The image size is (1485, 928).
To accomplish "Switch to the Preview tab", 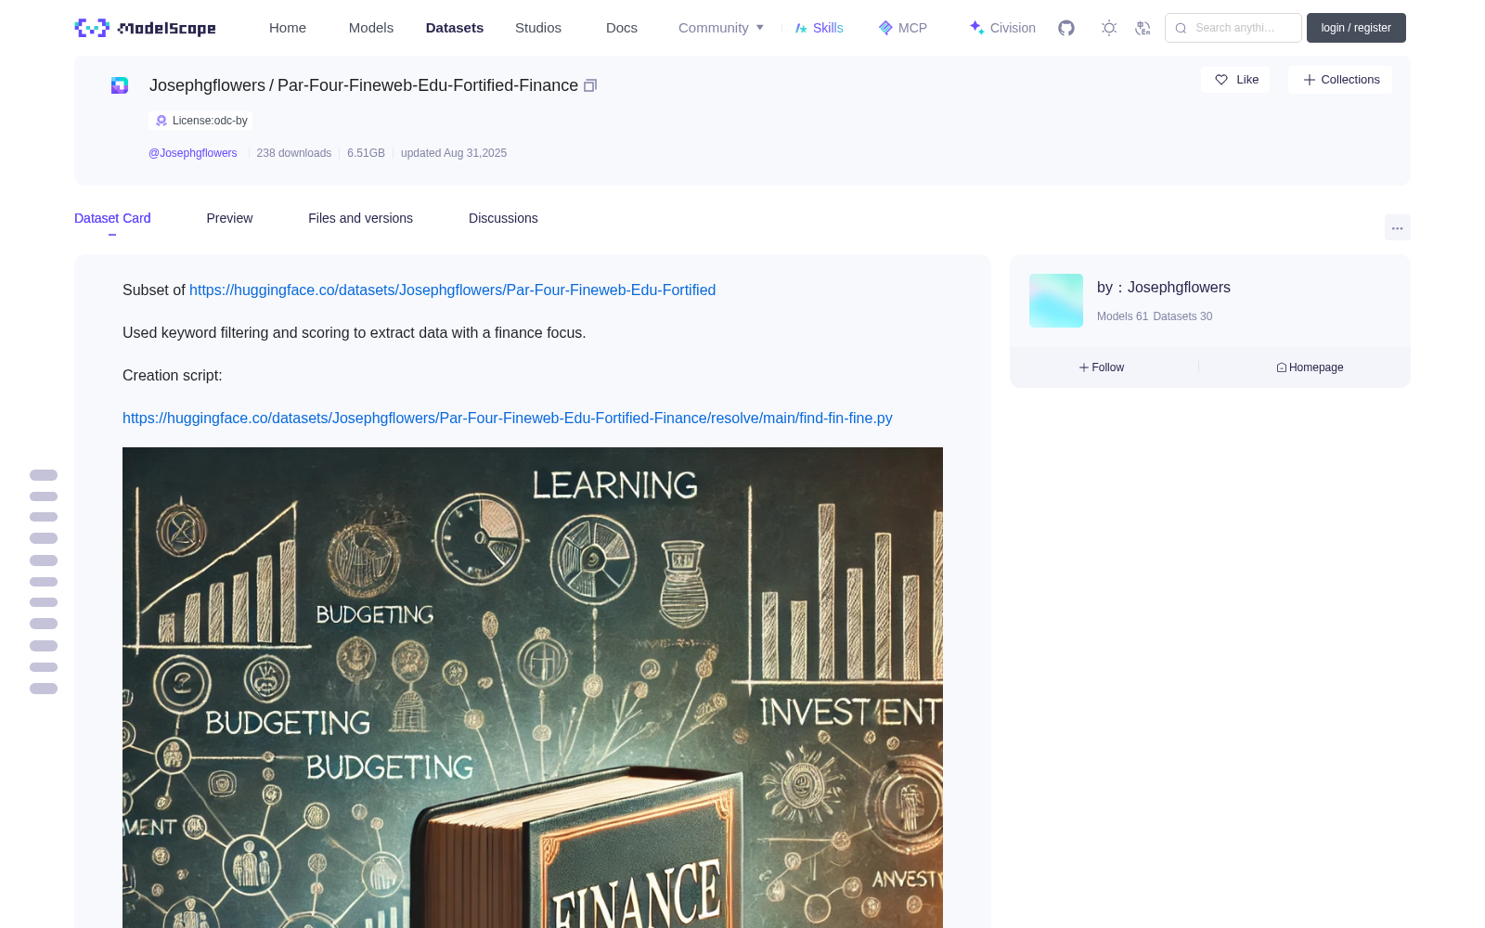I will (x=229, y=218).
